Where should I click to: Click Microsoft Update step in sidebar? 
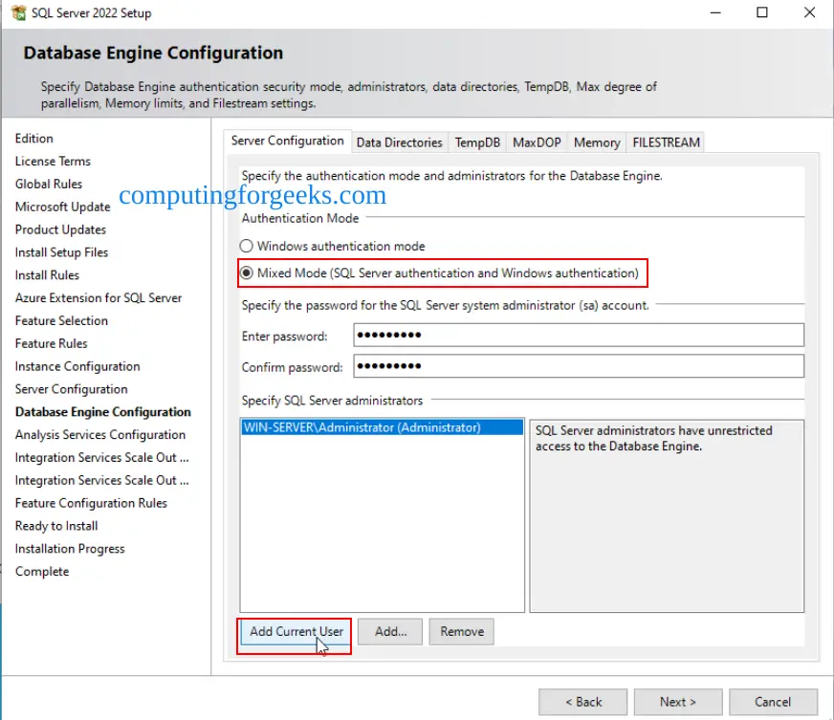(x=63, y=207)
